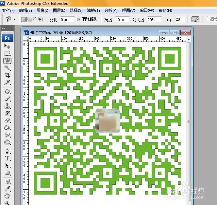
Task: Select the Rounded Rectangle shape tool
Action: coord(7,173)
